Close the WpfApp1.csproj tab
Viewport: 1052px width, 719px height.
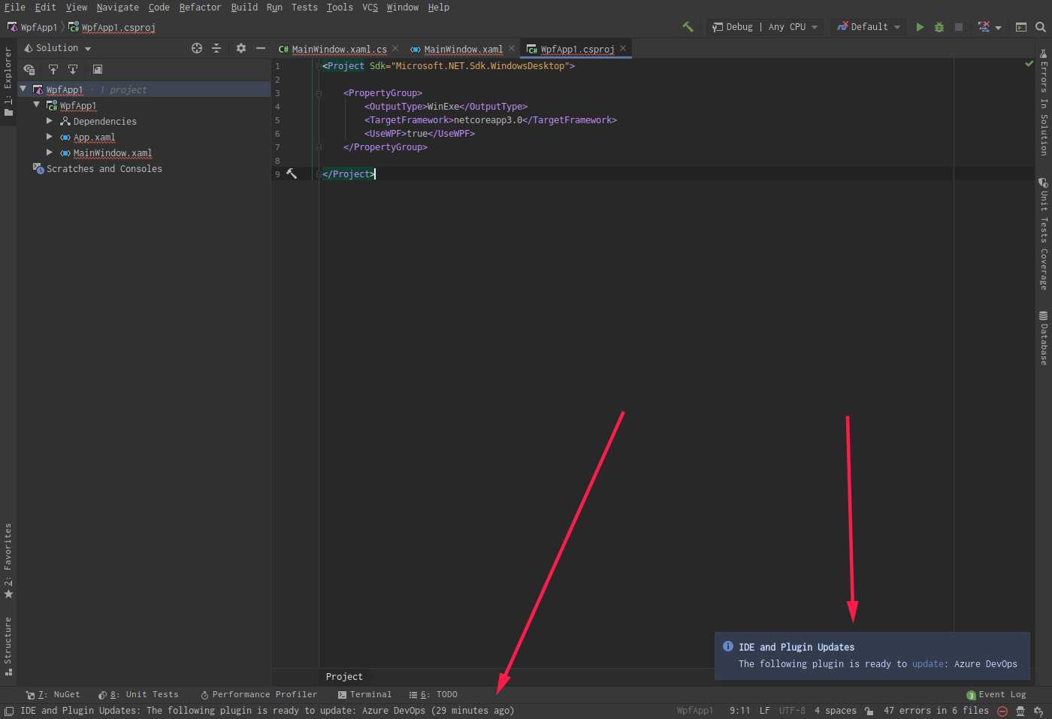(623, 49)
